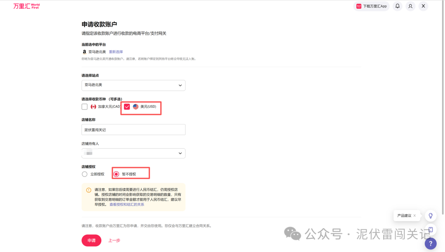This screenshot has width=445, height=252.
Task: Expand the 亚马逊北美 site selector chevron
Action: (180, 85)
